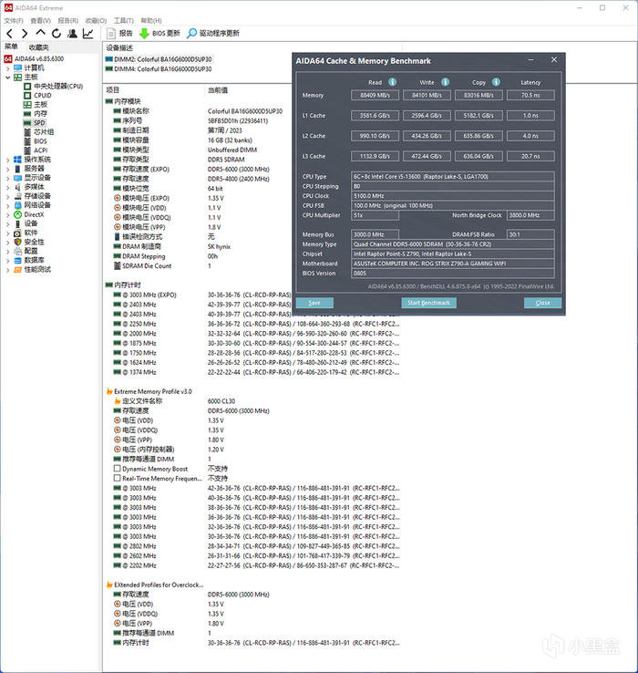Click the 驱动程序更新 toolbar button
638x673 pixels.
coord(213,33)
